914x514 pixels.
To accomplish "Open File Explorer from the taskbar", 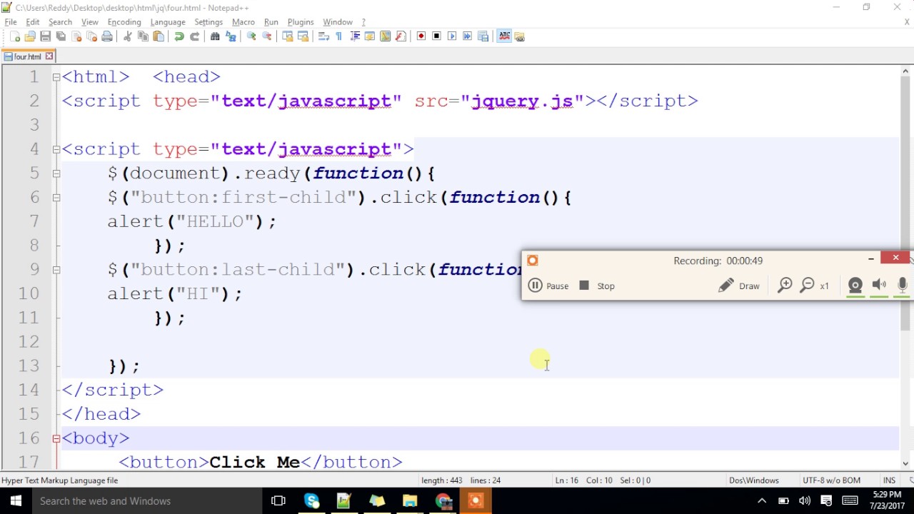I will pyautogui.click(x=410, y=500).
